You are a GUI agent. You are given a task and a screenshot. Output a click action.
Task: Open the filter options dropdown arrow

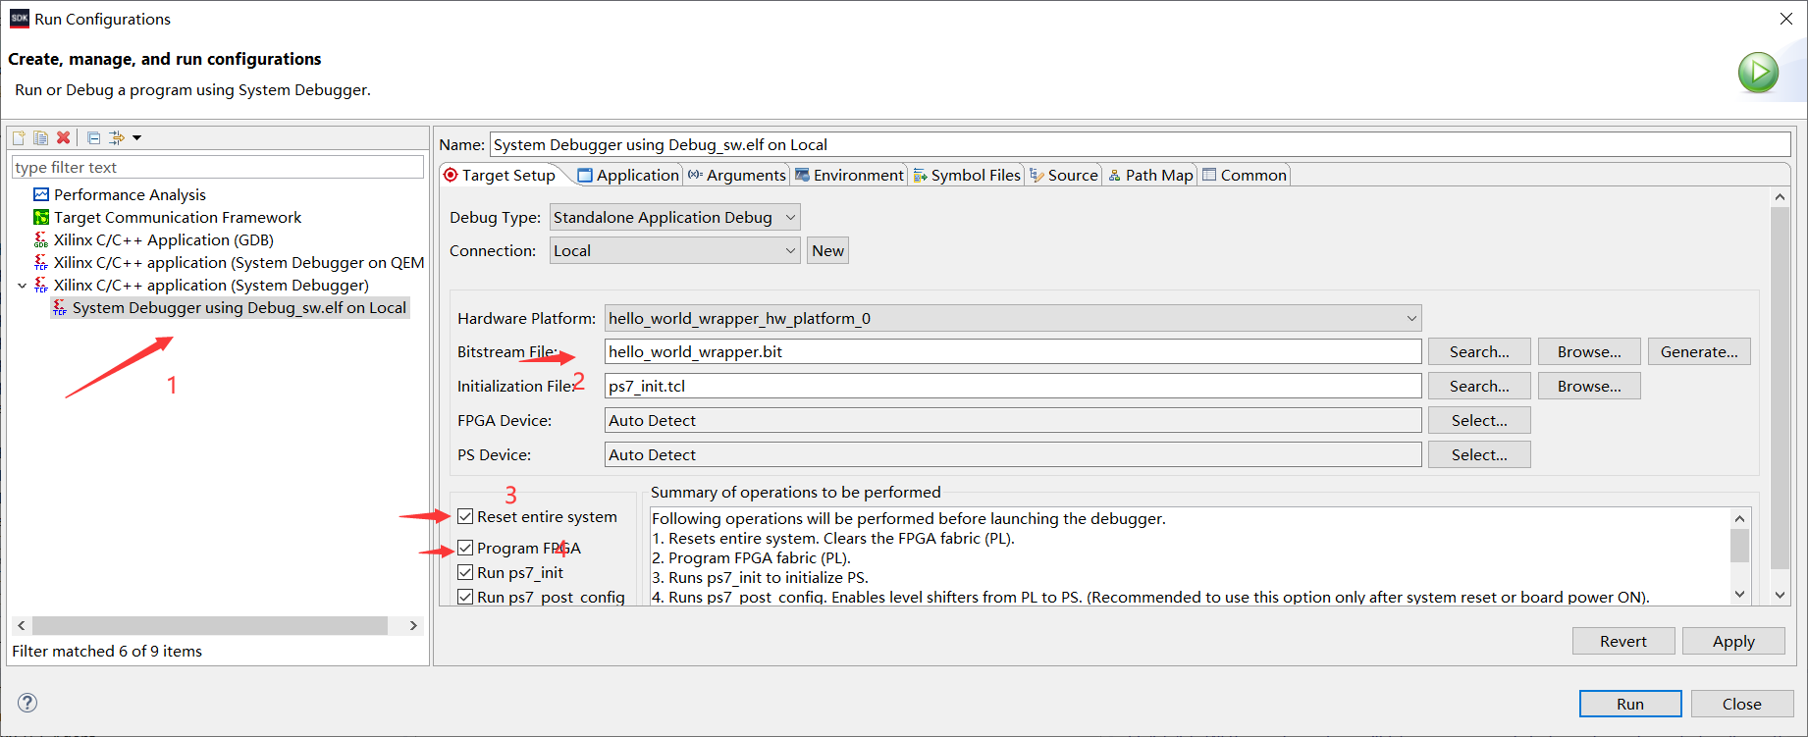(x=136, y=137)
